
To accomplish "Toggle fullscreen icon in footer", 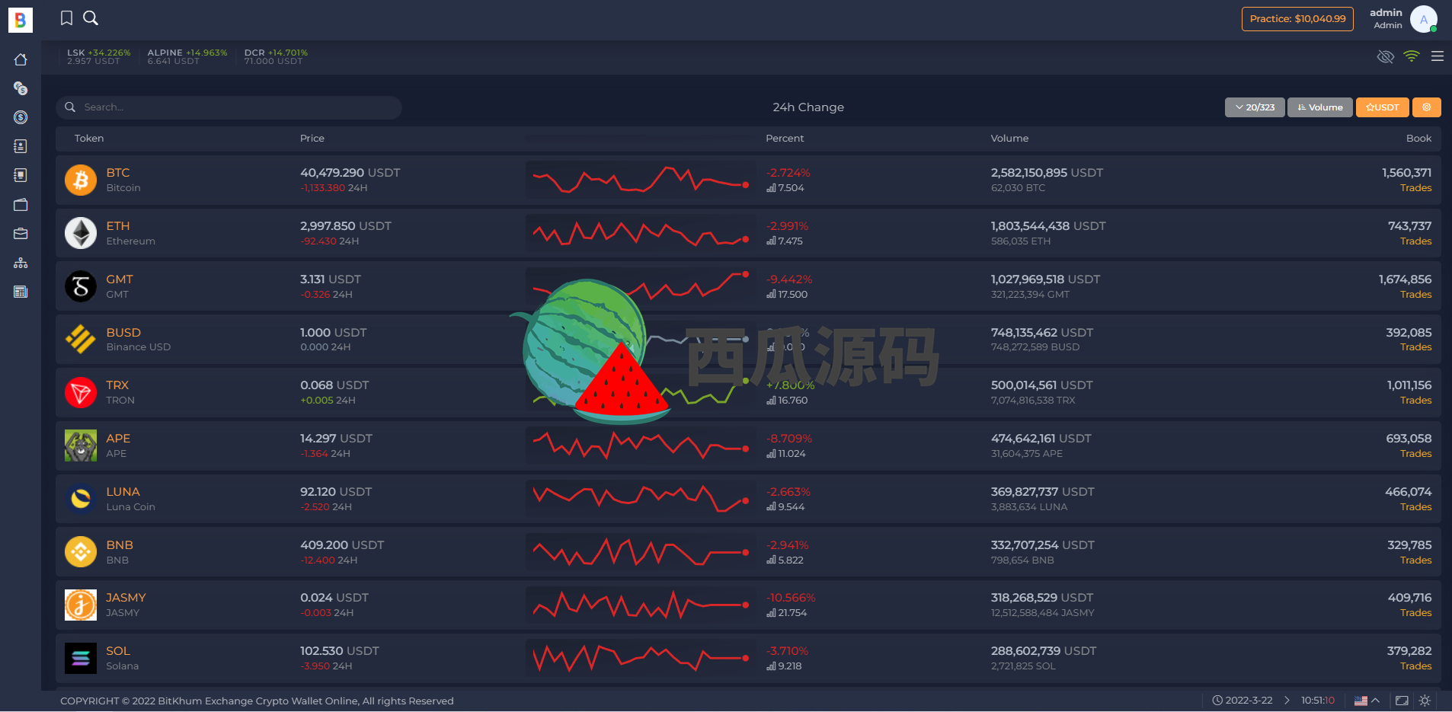I will [1402, 701].
